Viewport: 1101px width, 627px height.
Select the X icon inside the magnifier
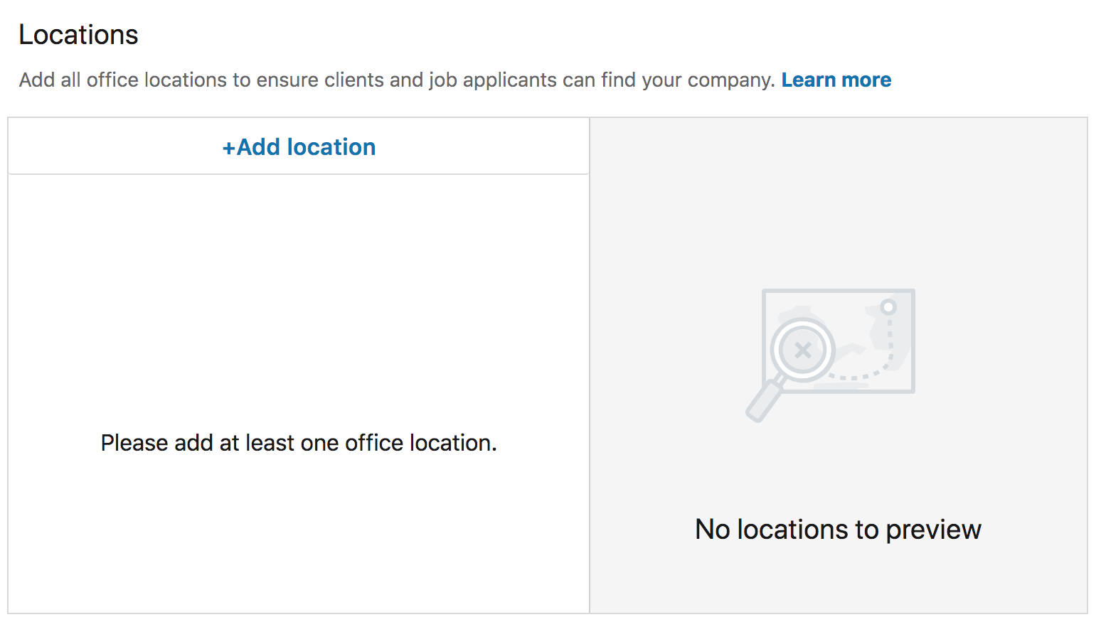coord(802,349)
